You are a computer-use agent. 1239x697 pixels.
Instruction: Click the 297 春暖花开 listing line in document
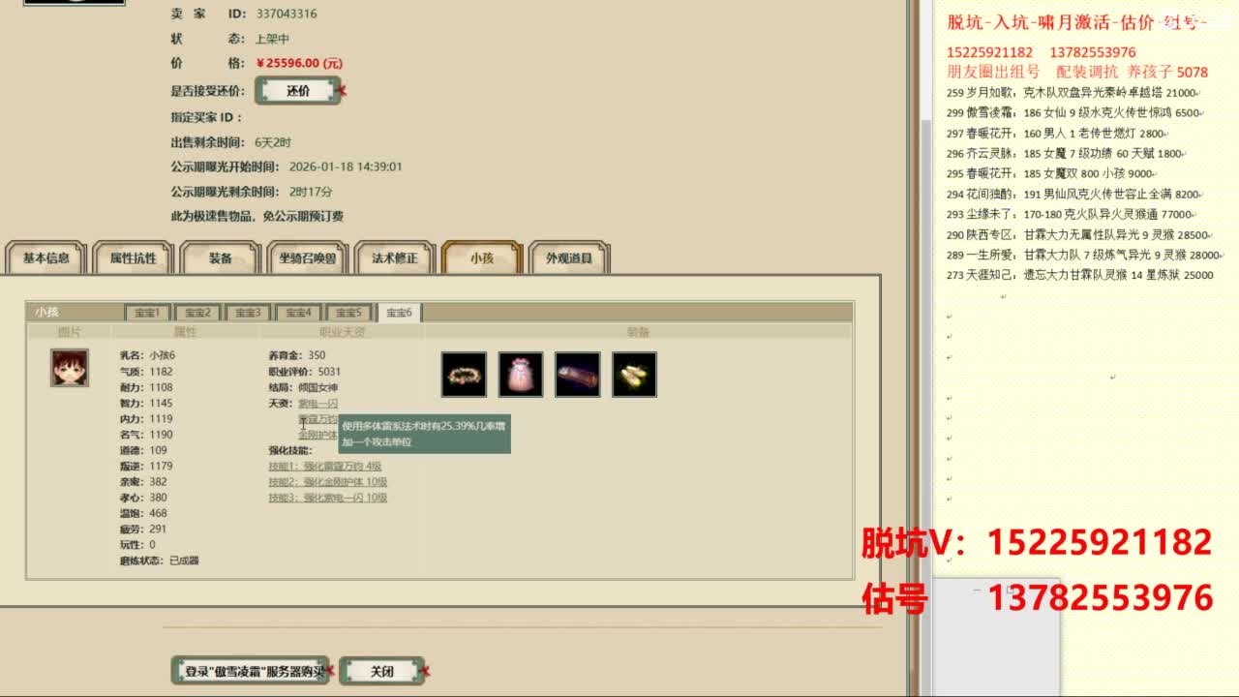pos(1055,133)
